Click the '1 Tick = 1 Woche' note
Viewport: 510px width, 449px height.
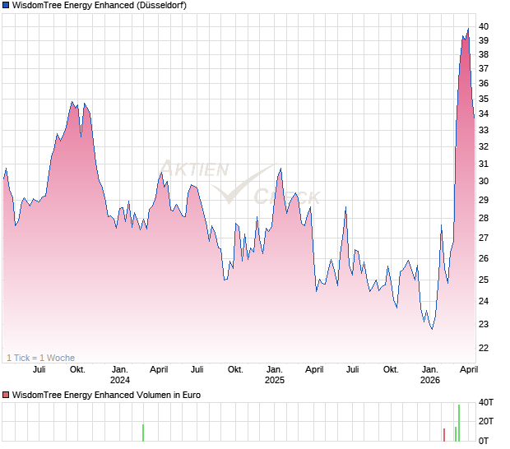[x=40, y=358]
